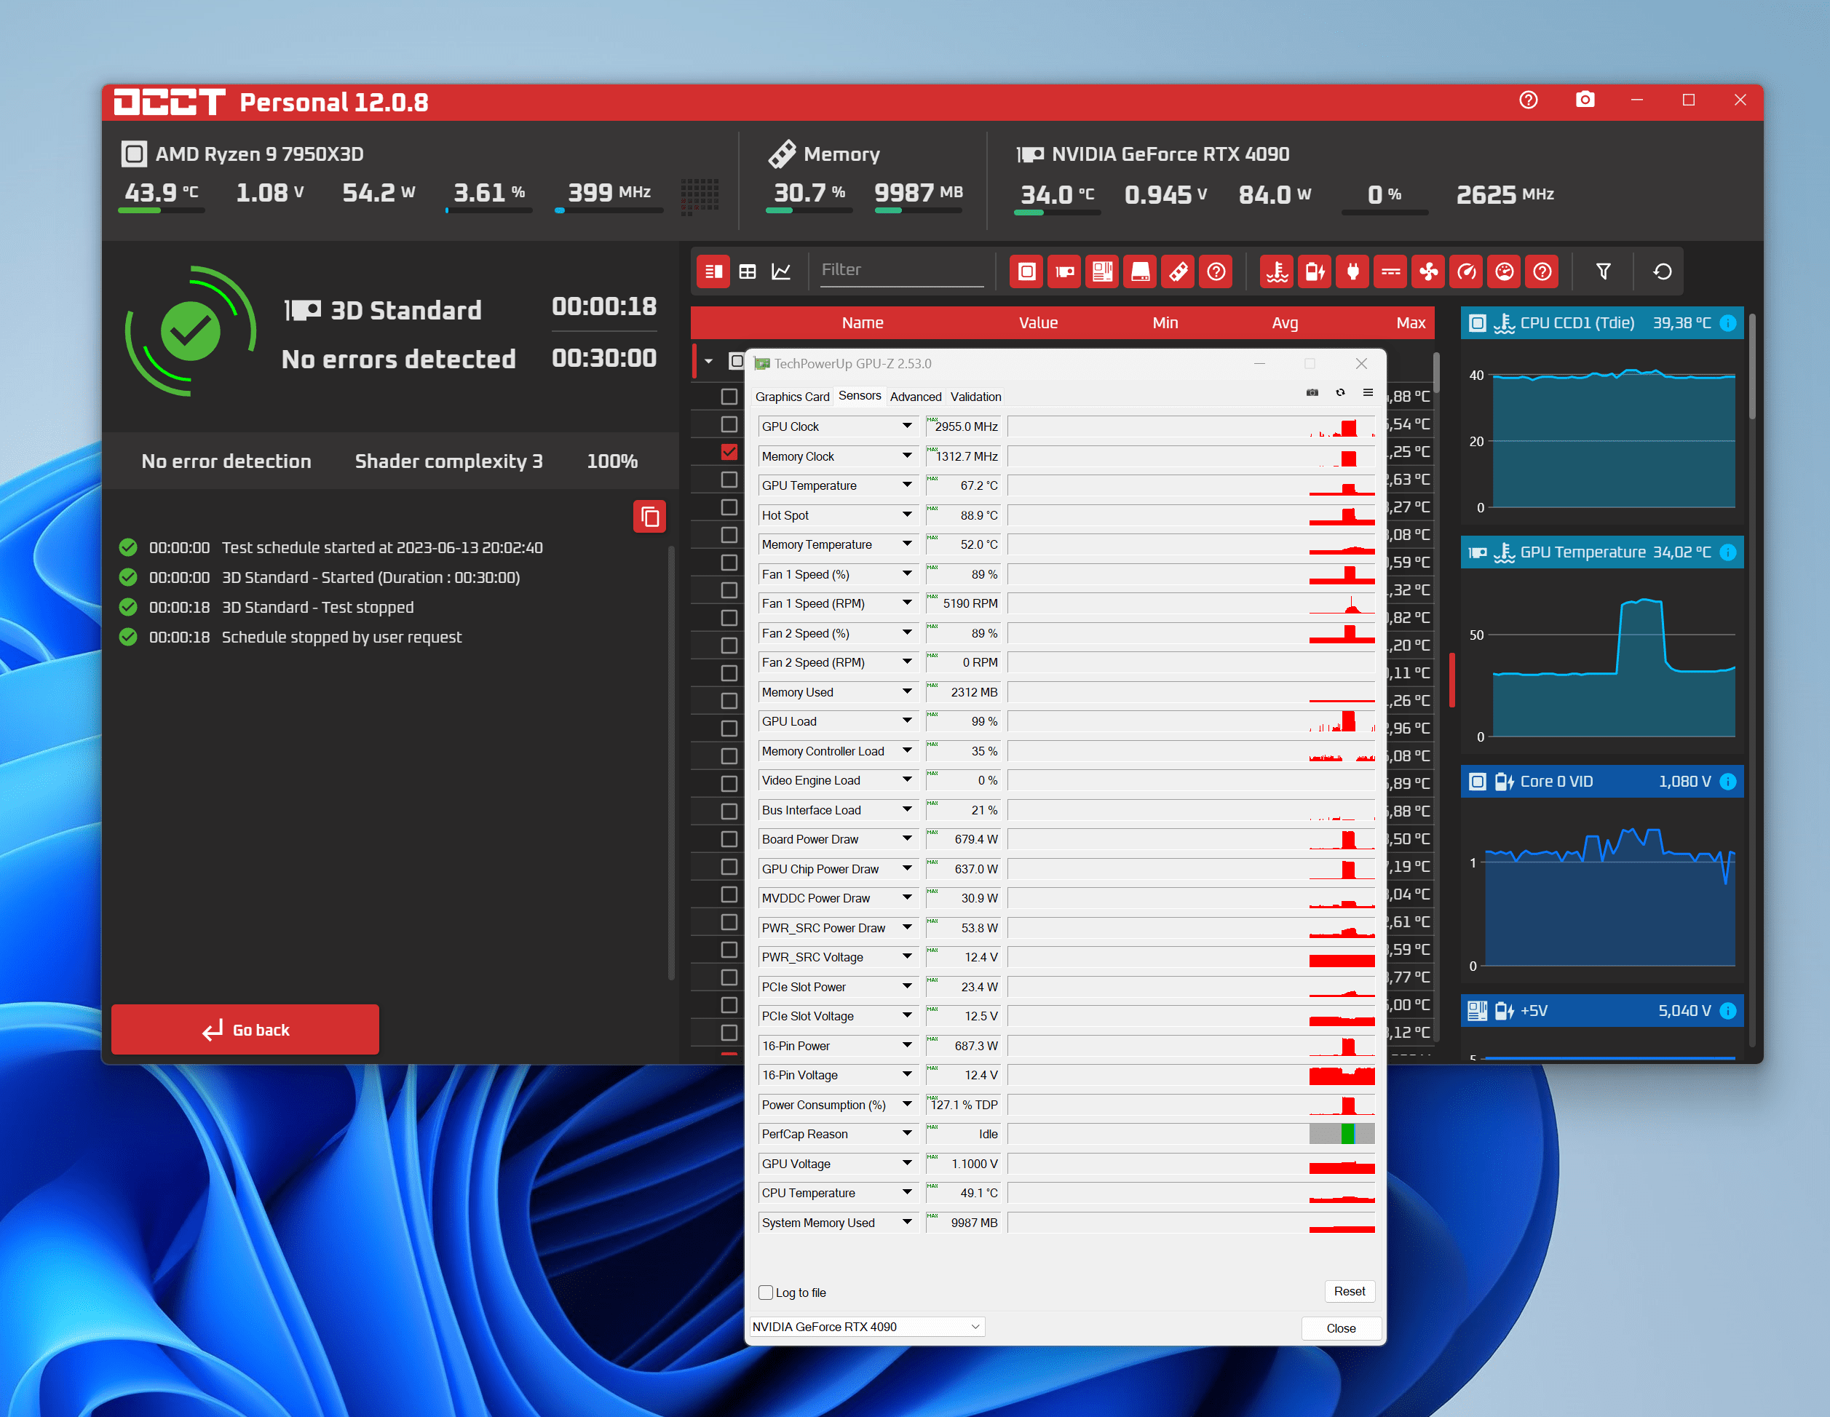
Task: Click the GPU device filter icon
Action: [1064, 271]
